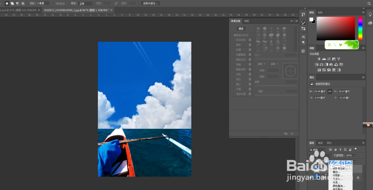This screenshot has height=190, width=373.
Task: Add a Curves adjustment
Action: pyautogui.click(x=329, y=59)
